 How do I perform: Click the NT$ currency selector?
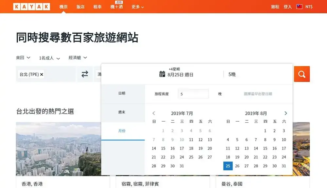tap(309, 7)
